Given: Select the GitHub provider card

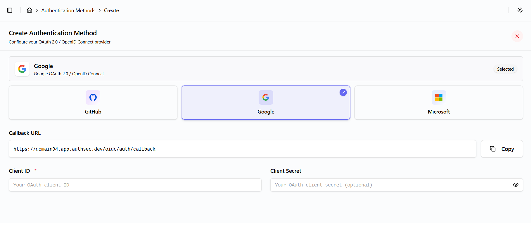Looking at the screenshot, I should point(93,102).
